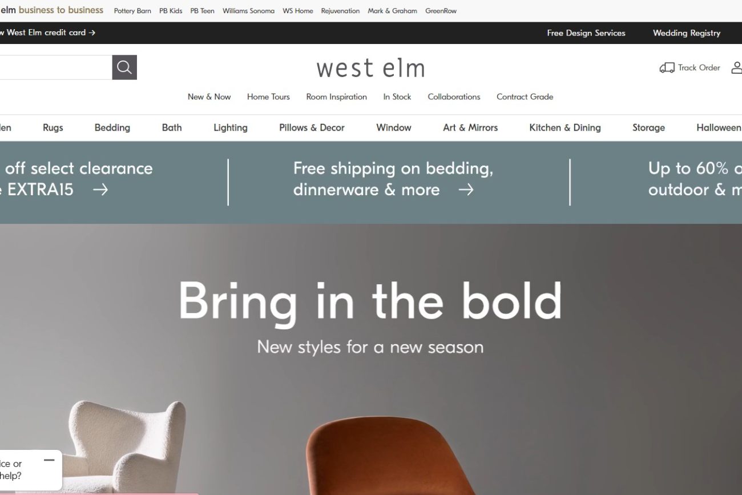The width and height of the screenshot is (742, 495).
Task: Click the west elm logo
Action: point(370,68)
